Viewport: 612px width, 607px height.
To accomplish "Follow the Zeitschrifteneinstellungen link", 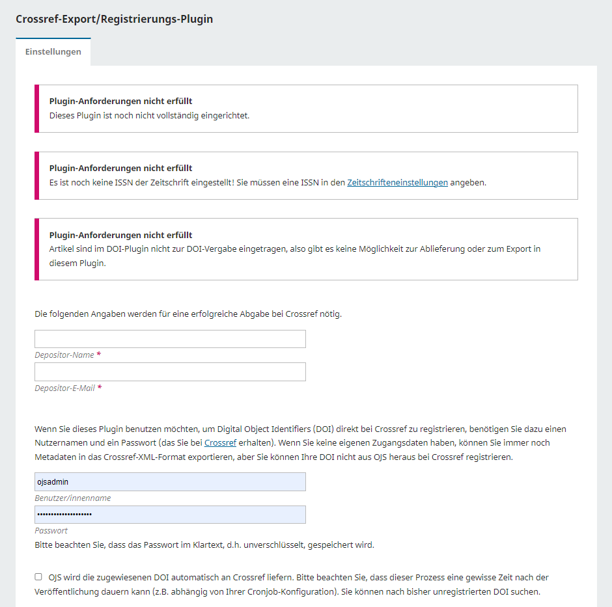I will [397, 183].
